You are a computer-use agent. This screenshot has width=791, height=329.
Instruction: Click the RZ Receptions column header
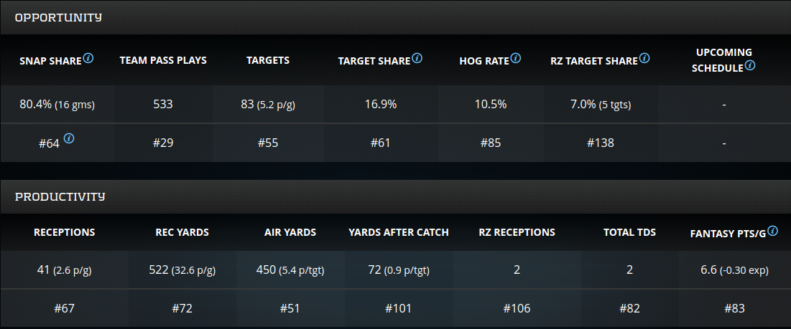pos(517,232)
